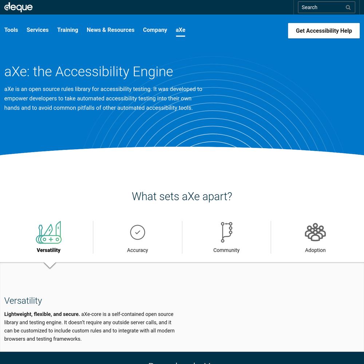This screenshot has width=364, height=364.
Task: Click Get Accessibility Help button
Action: click(324, 31)
